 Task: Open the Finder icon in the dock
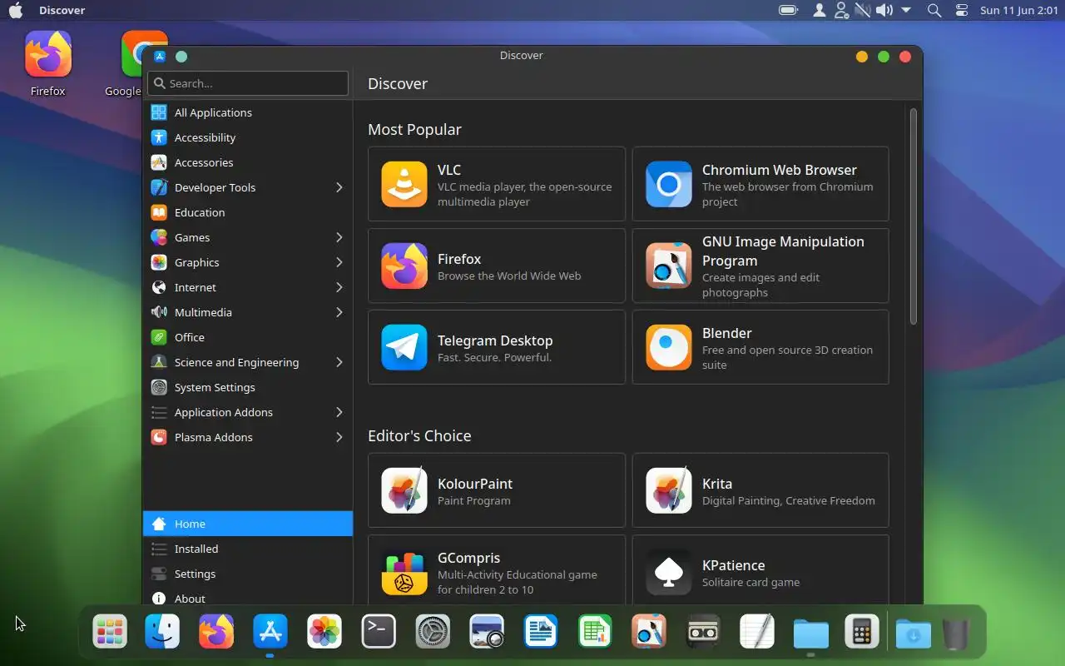point(162,632)
